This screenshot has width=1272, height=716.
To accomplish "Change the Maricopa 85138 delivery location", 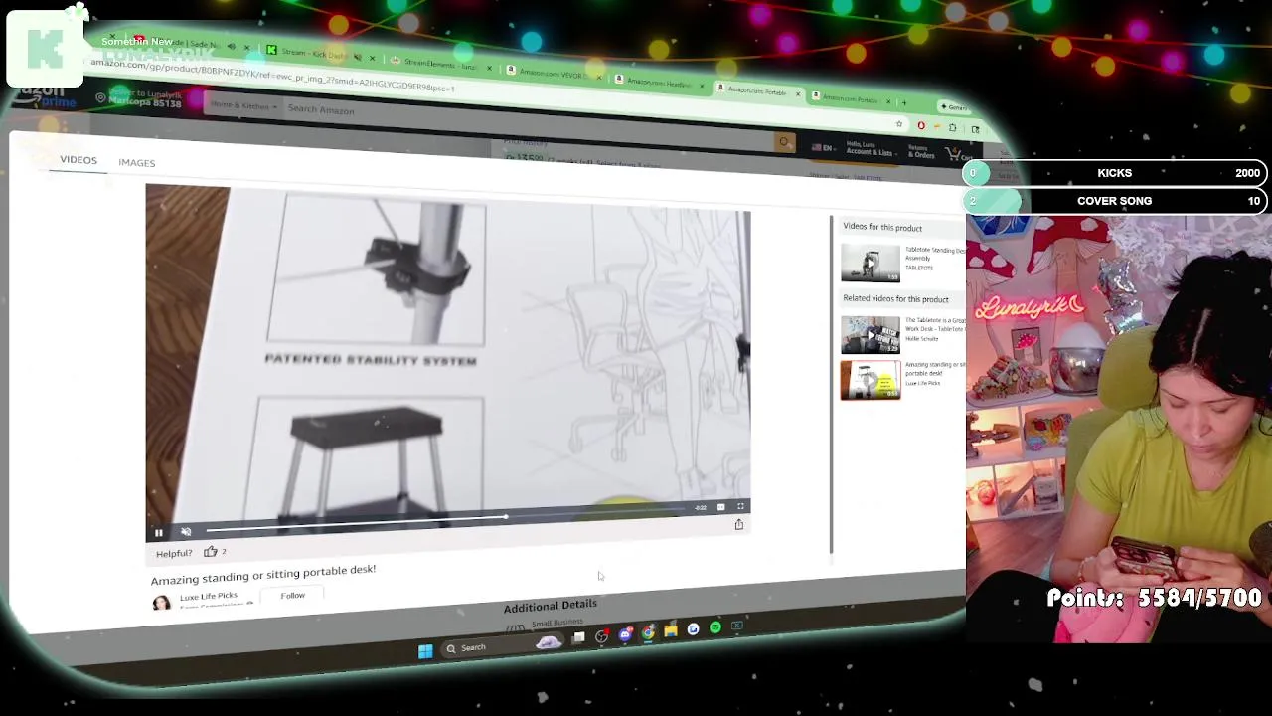I will pyautogui.click(x=139, y=98).
